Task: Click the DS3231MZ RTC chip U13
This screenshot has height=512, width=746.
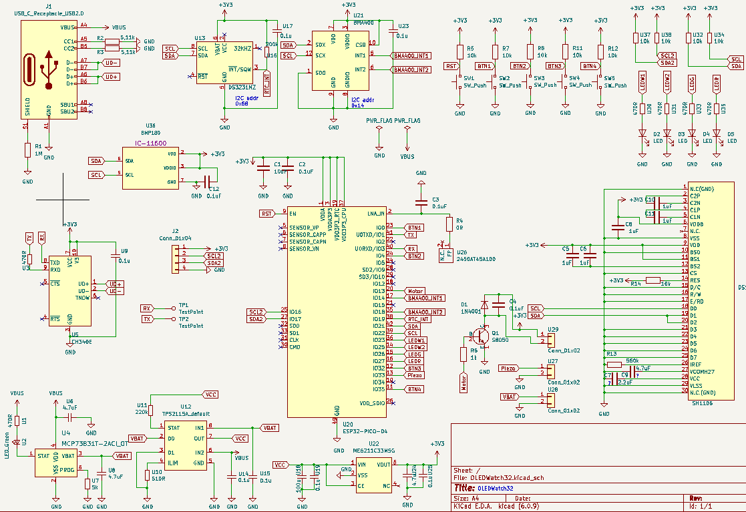Action: [x=224, y=62]
